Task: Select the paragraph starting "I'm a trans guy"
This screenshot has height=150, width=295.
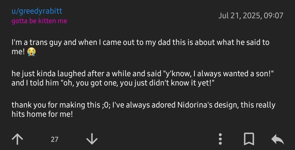Action: pyautogui.click(x=140, y=47)
